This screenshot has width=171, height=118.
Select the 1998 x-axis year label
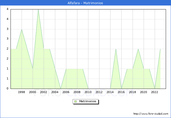point(21,92)
